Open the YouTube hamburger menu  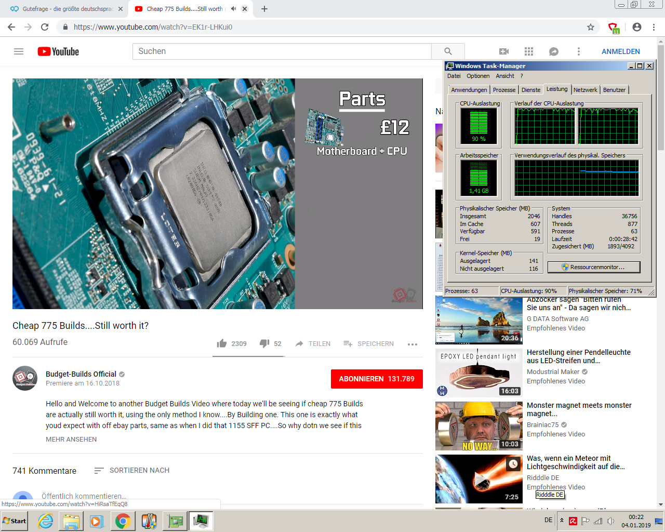pyautogui.click(x=18, y=51)
